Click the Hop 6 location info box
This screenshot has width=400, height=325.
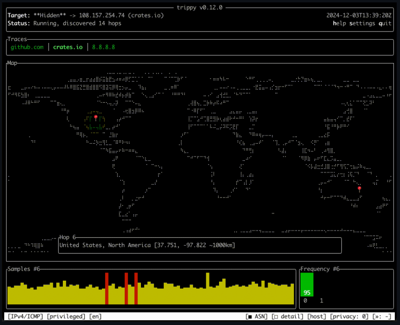tap(200, 245)
